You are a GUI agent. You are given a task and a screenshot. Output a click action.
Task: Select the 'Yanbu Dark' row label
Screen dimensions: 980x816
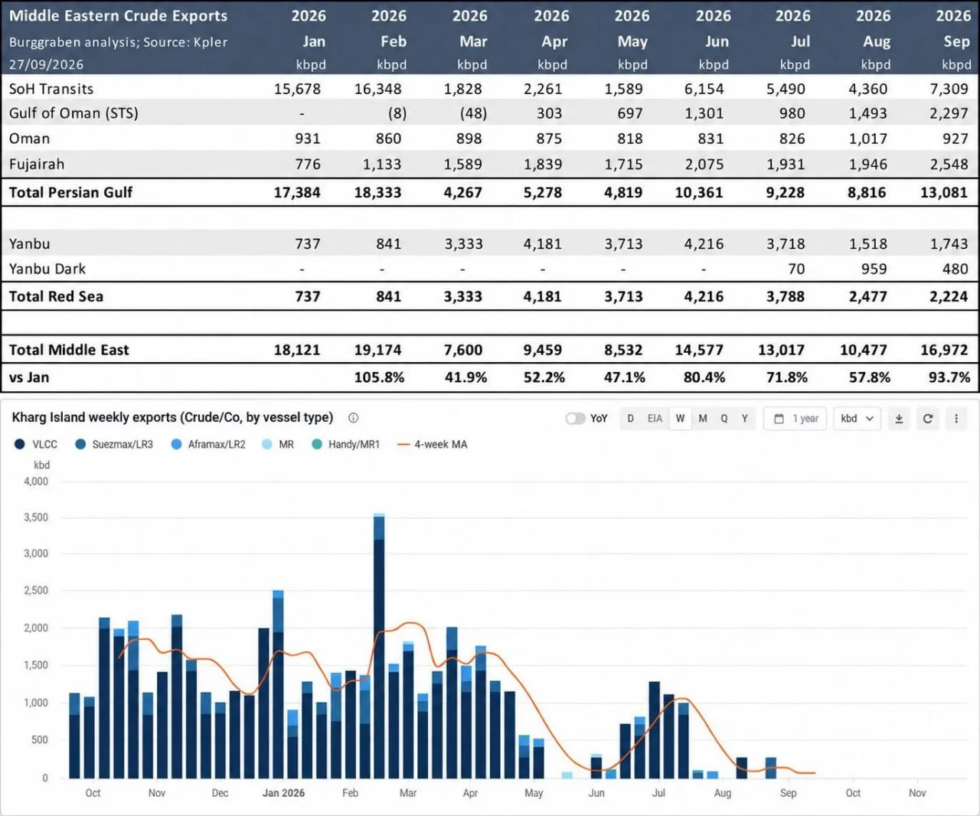pos(47,269)
